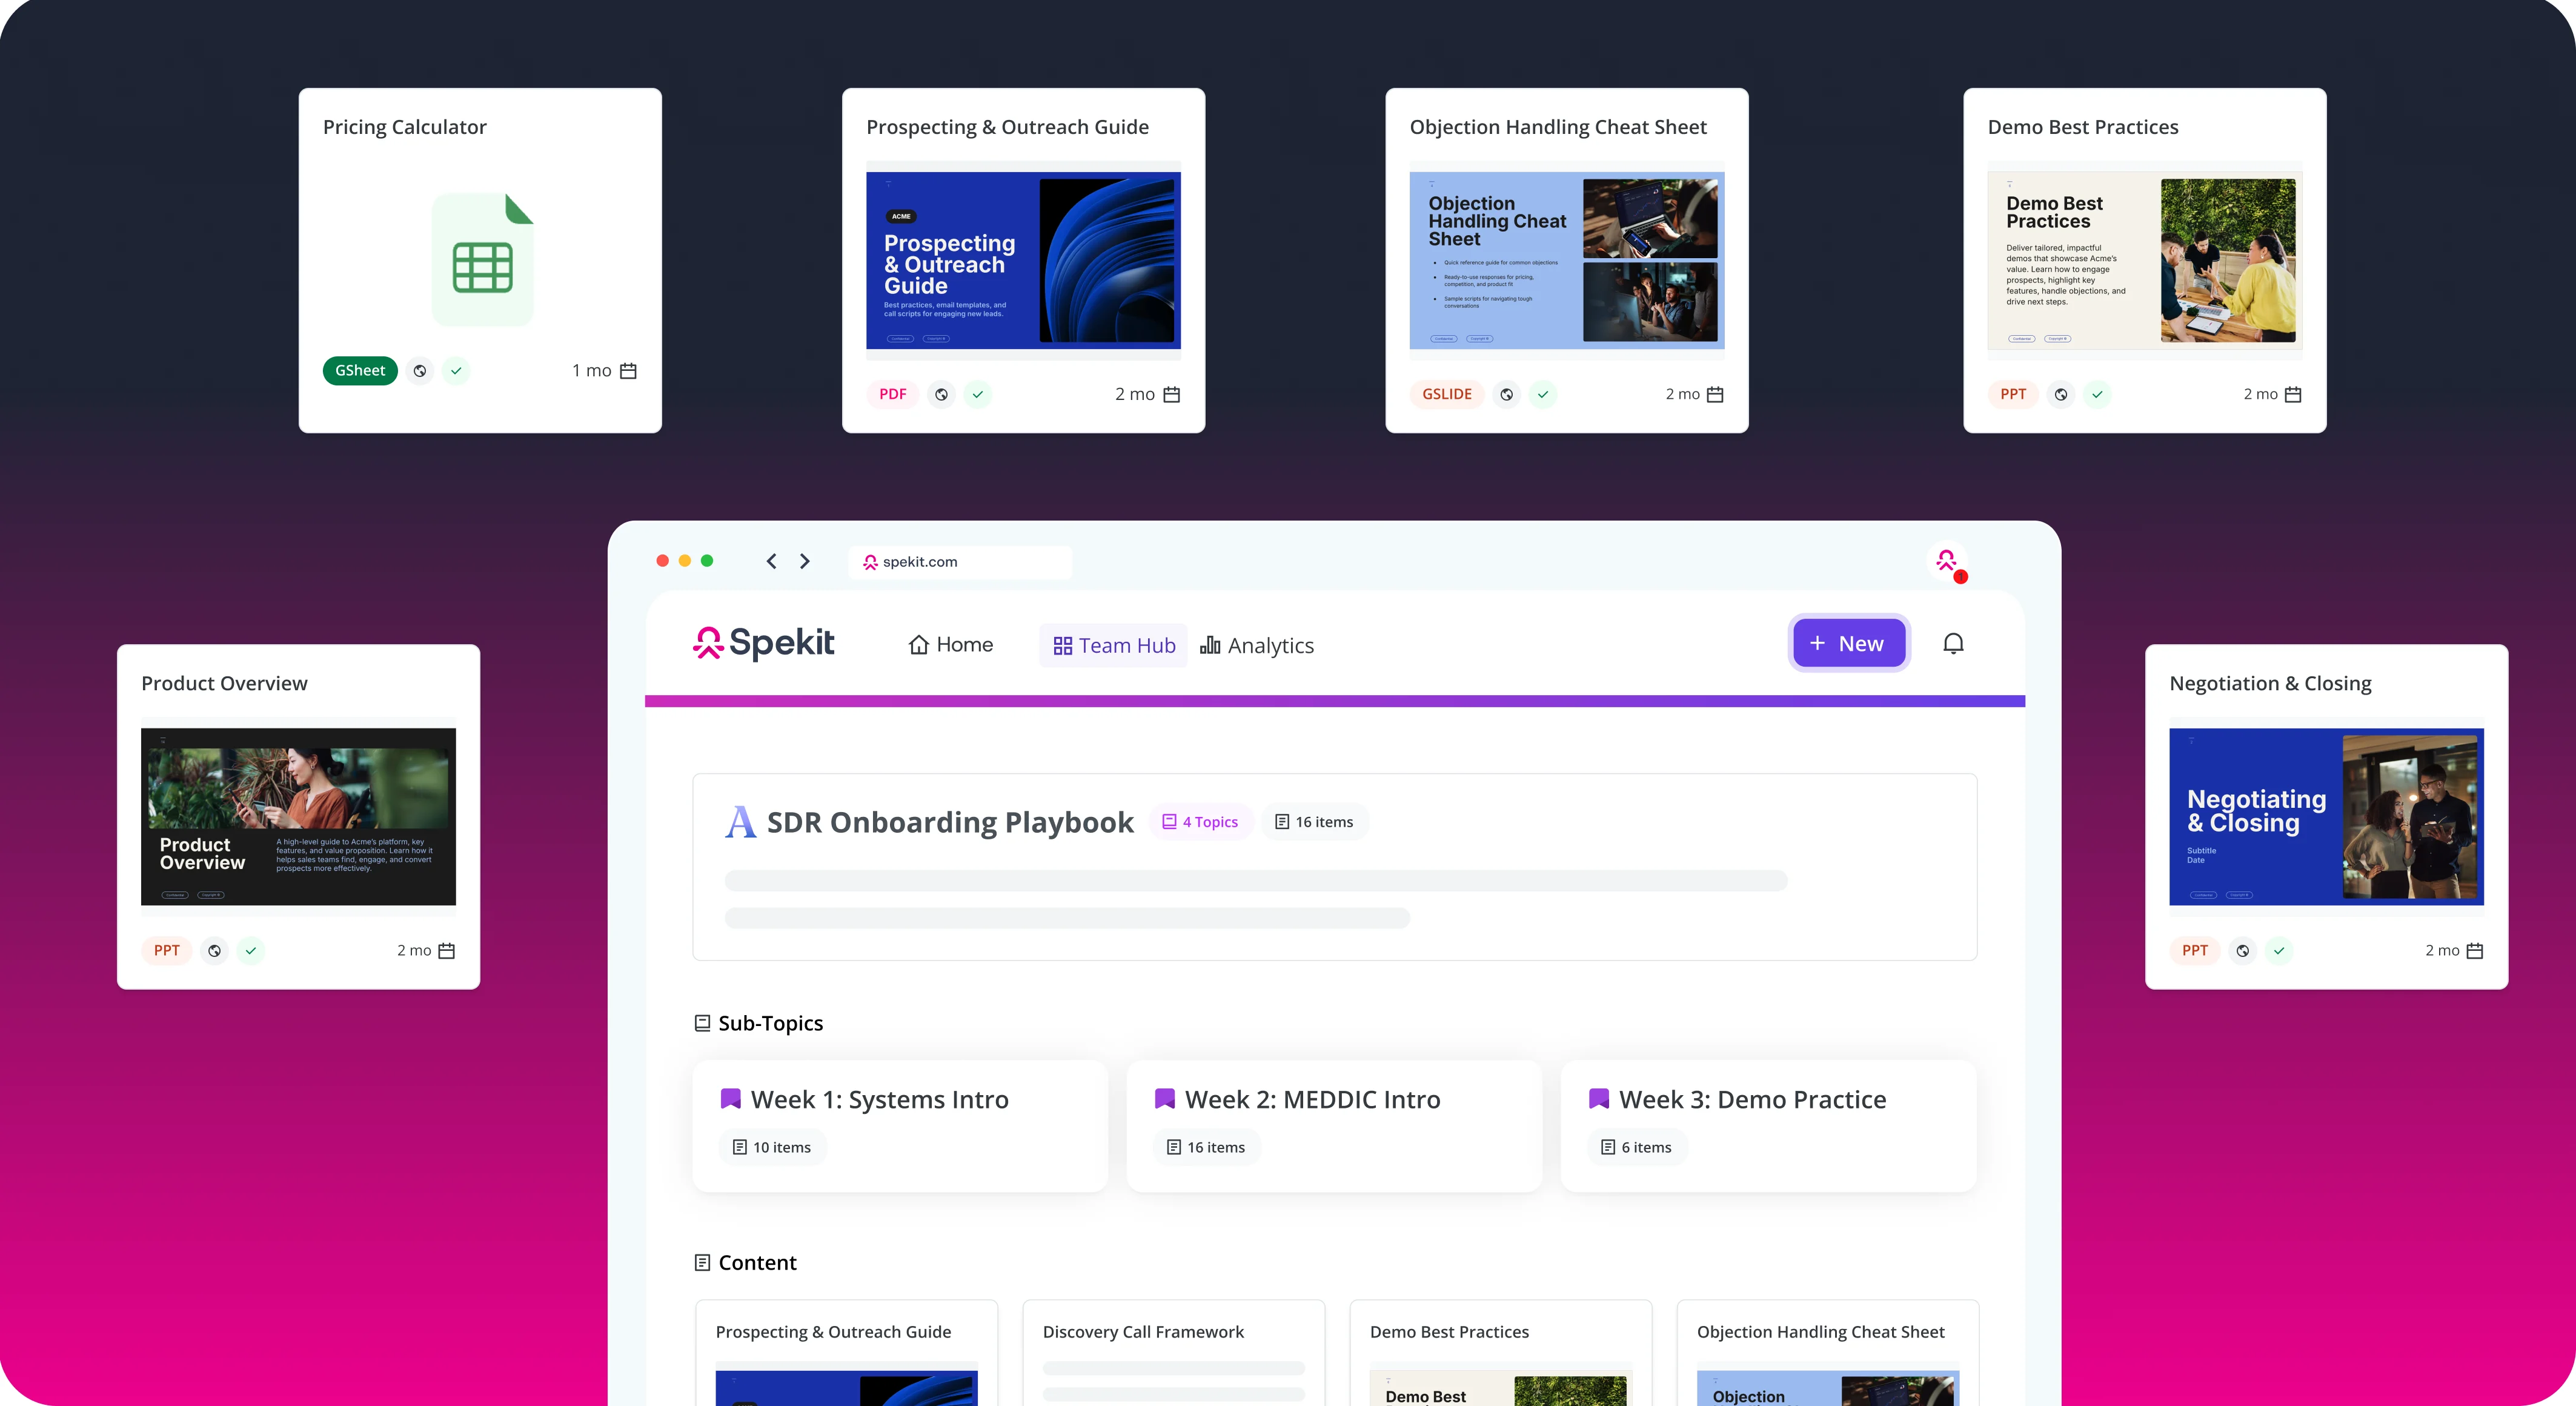Click the PPT tag on Product Overview card

167,951
